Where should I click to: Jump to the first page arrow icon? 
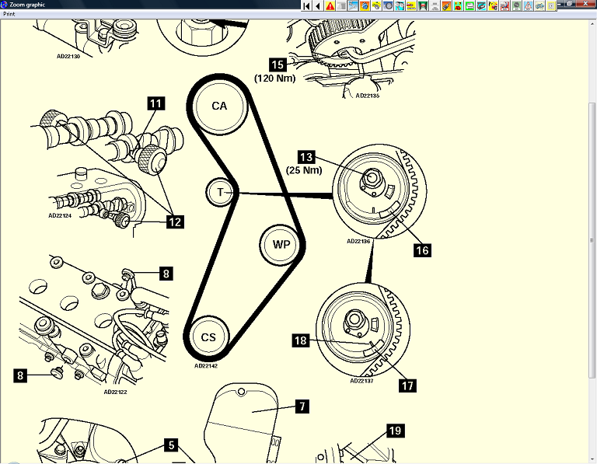[x=307, y=5]
